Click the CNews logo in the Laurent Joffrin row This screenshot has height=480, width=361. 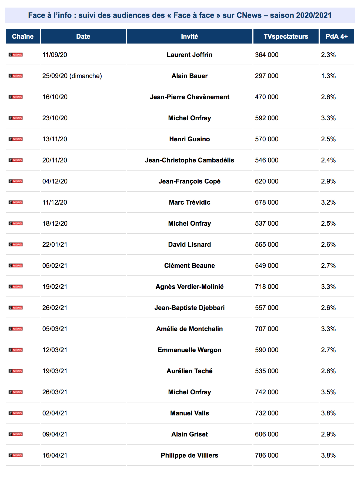tap(16, 55)
